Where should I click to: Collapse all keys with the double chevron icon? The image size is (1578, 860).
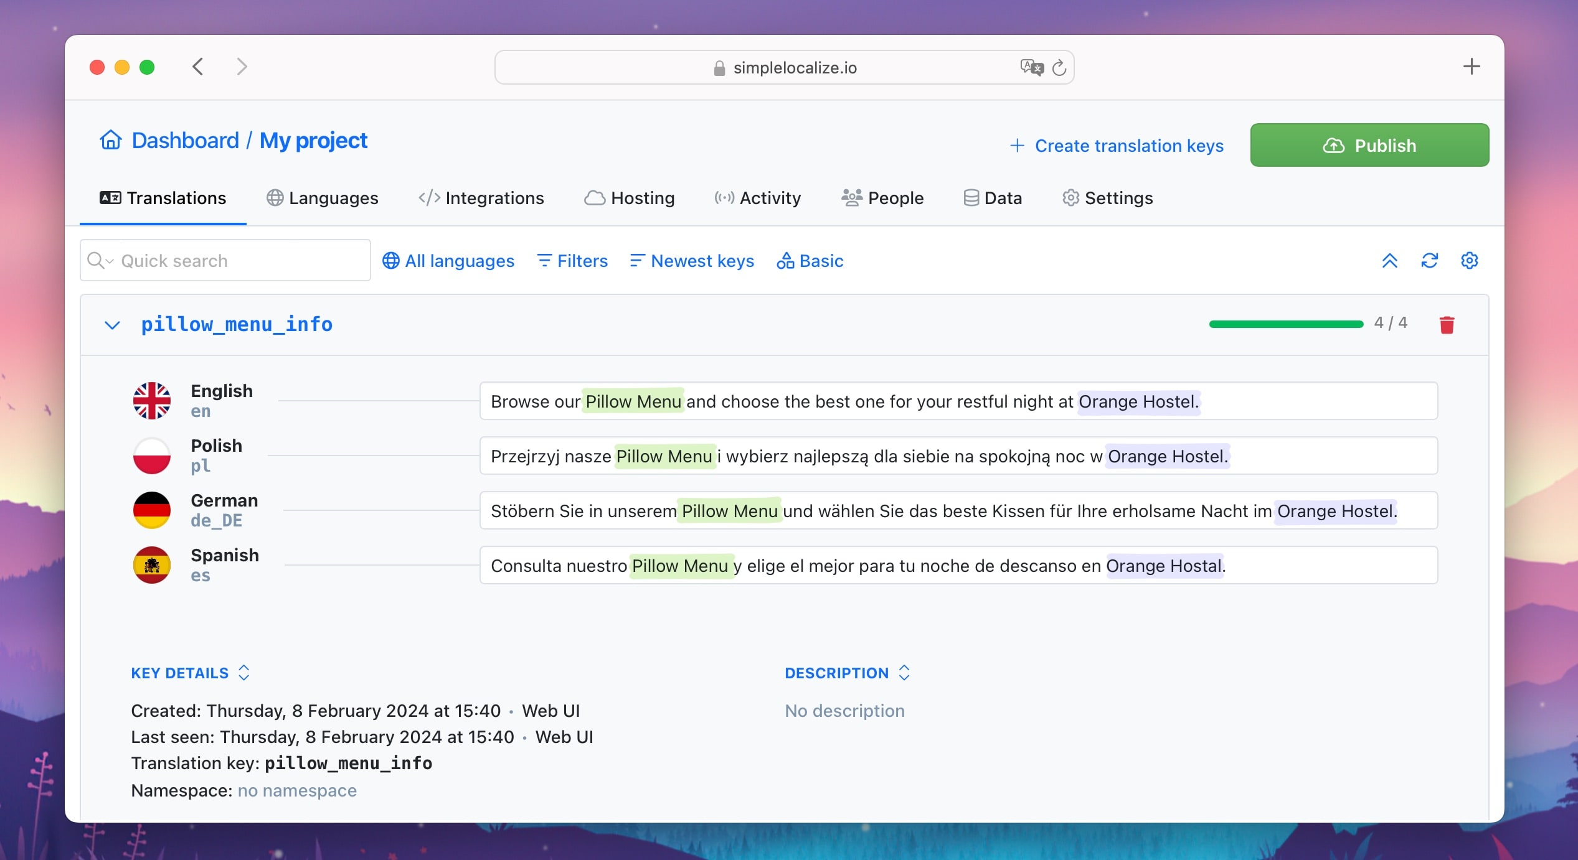tap(1390, 261)
